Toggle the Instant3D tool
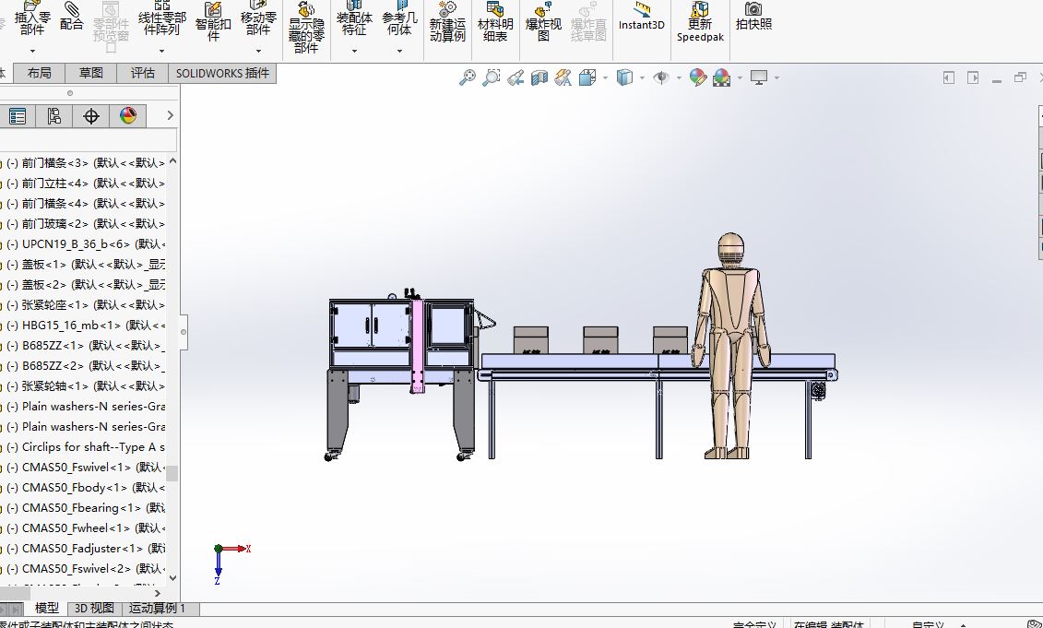The image size is (1043, 628). 641,17
